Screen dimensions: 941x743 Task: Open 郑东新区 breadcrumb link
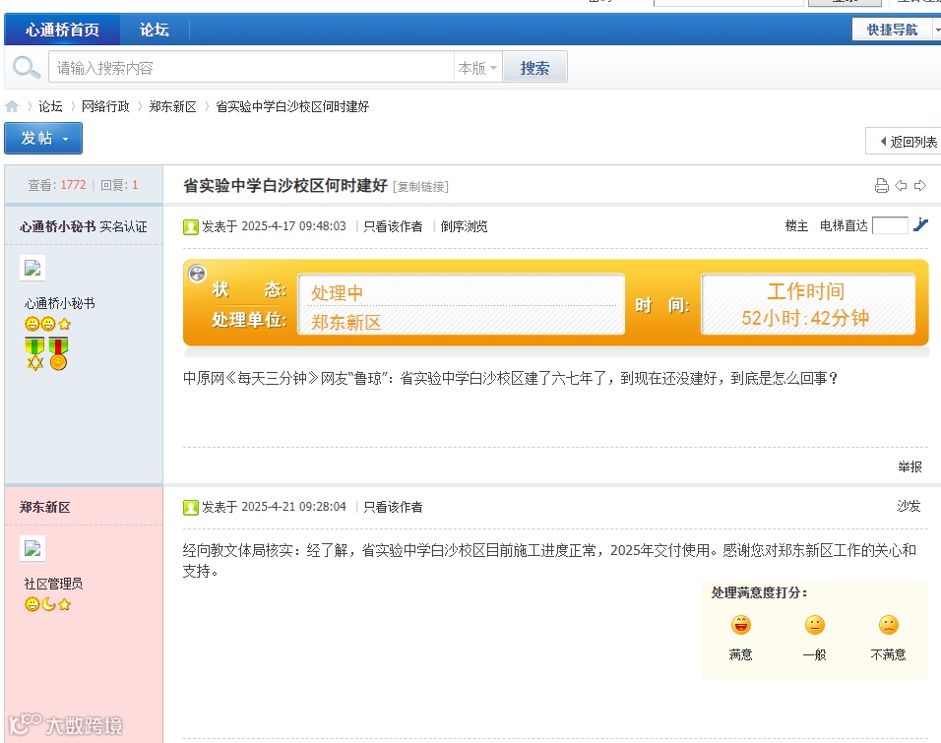click(x=173, y=107)
